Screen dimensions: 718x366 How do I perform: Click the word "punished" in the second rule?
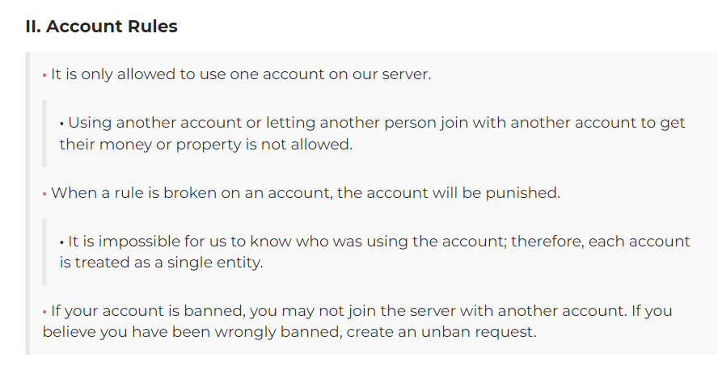click(521, 192)
